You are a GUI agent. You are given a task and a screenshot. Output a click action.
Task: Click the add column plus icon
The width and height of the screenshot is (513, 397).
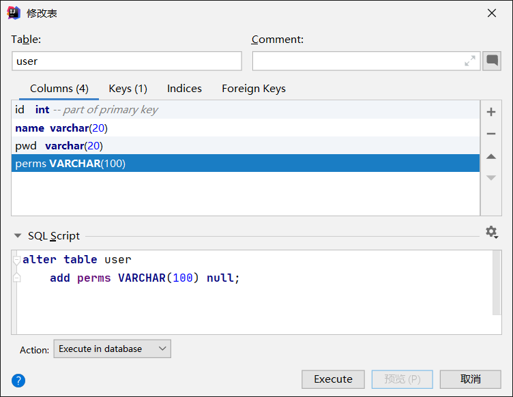coord(490,112)
